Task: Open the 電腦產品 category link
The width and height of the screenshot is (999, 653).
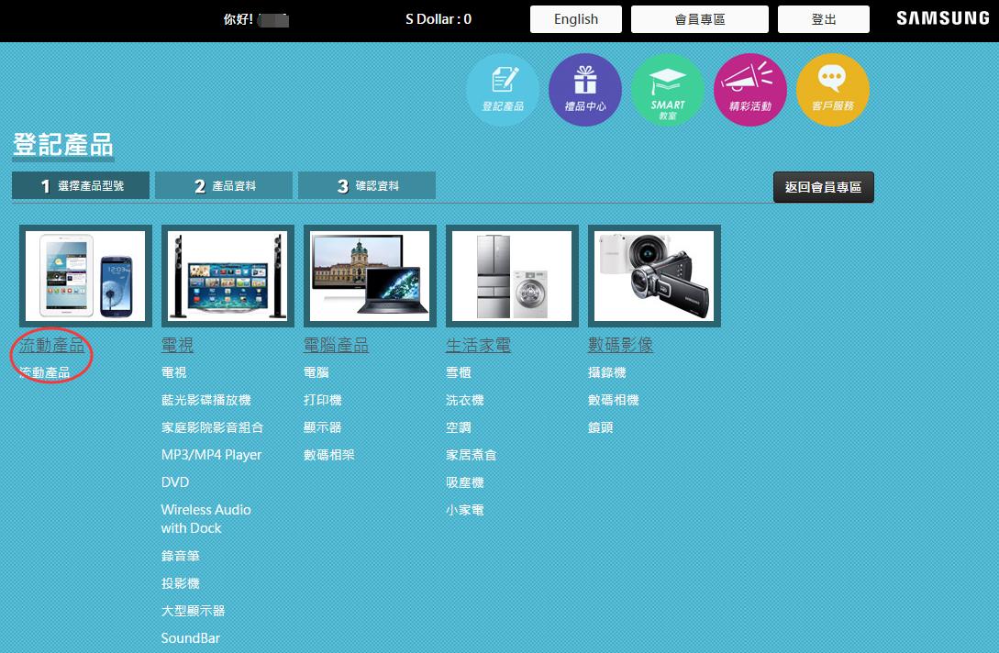Action: click(337, 346)
